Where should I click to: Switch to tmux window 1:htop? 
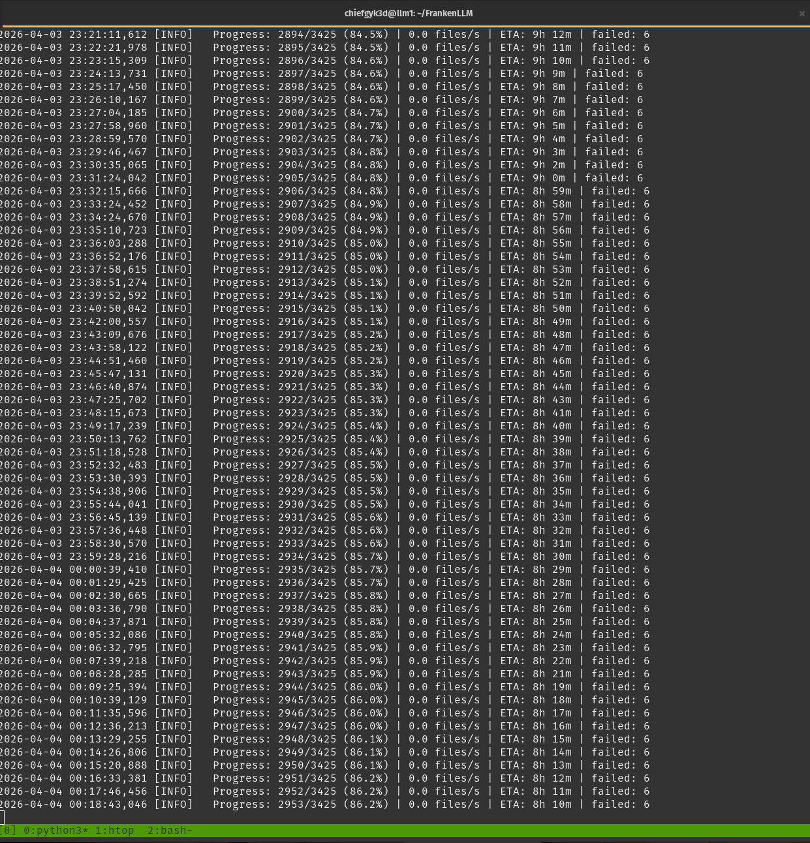pos(115,831)
